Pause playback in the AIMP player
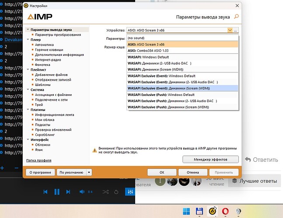Image resolution: width=283 pixels, height=218 pixels. [x=57, y=192]
